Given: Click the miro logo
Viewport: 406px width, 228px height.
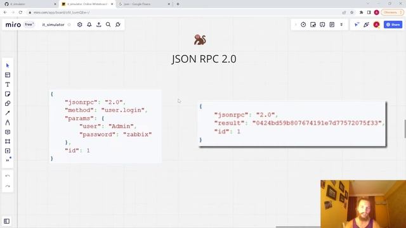Looking at the screenshot, I should point(13,25).
